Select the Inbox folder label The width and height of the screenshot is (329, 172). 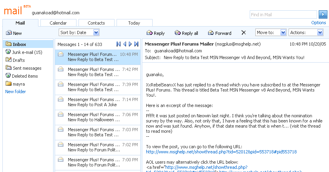[19, 44]
